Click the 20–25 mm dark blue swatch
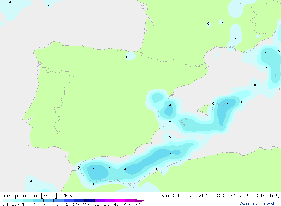The width and height of the screenshot is (281, 206). coord(79,200)
